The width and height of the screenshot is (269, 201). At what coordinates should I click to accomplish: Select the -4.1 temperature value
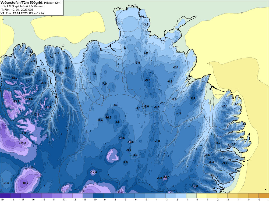[244, 124]
